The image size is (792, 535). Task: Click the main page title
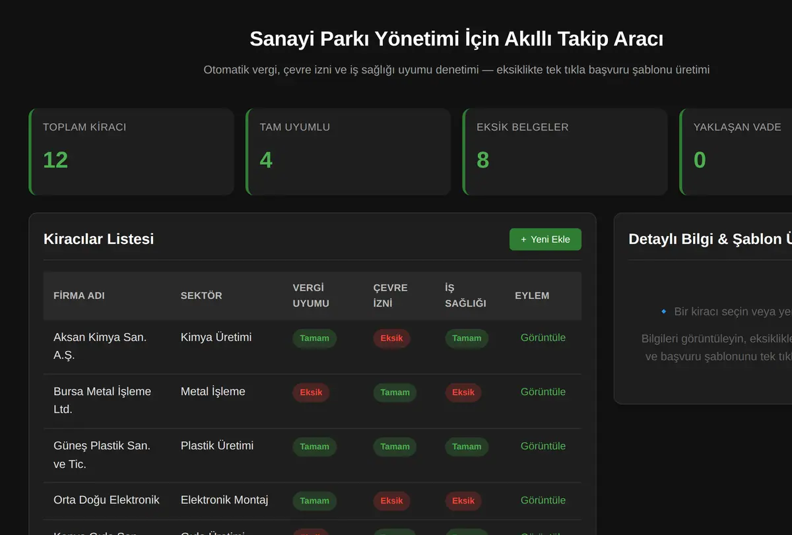tap(457, 39)
